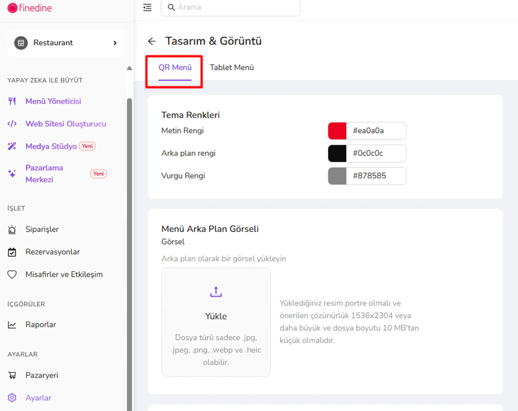The width and height of the screenshot is (518, 411).
Task: Click the red Metin Rengi color swatch
Action: click(x=337, y=131)
